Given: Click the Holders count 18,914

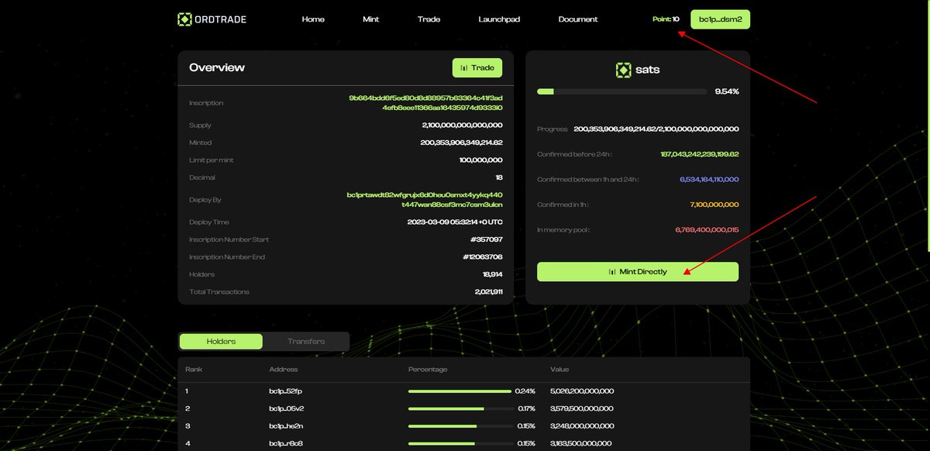Looking at the screenshot, I should tap(492, 274).
